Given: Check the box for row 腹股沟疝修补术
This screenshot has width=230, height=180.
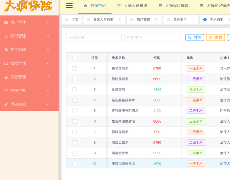Looking at the screenshot, I should [75, 164].
